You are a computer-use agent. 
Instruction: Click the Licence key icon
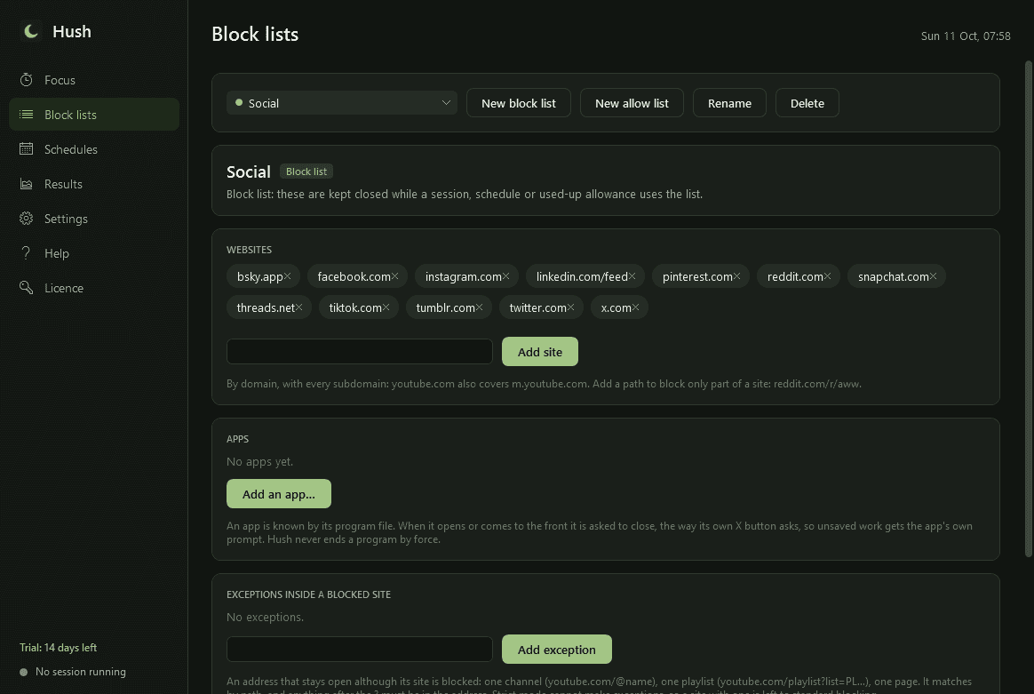coord(27,288)
